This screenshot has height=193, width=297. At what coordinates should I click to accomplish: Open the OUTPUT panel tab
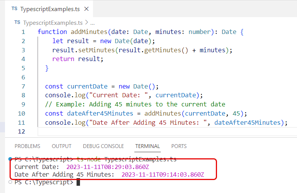[62, 146]
